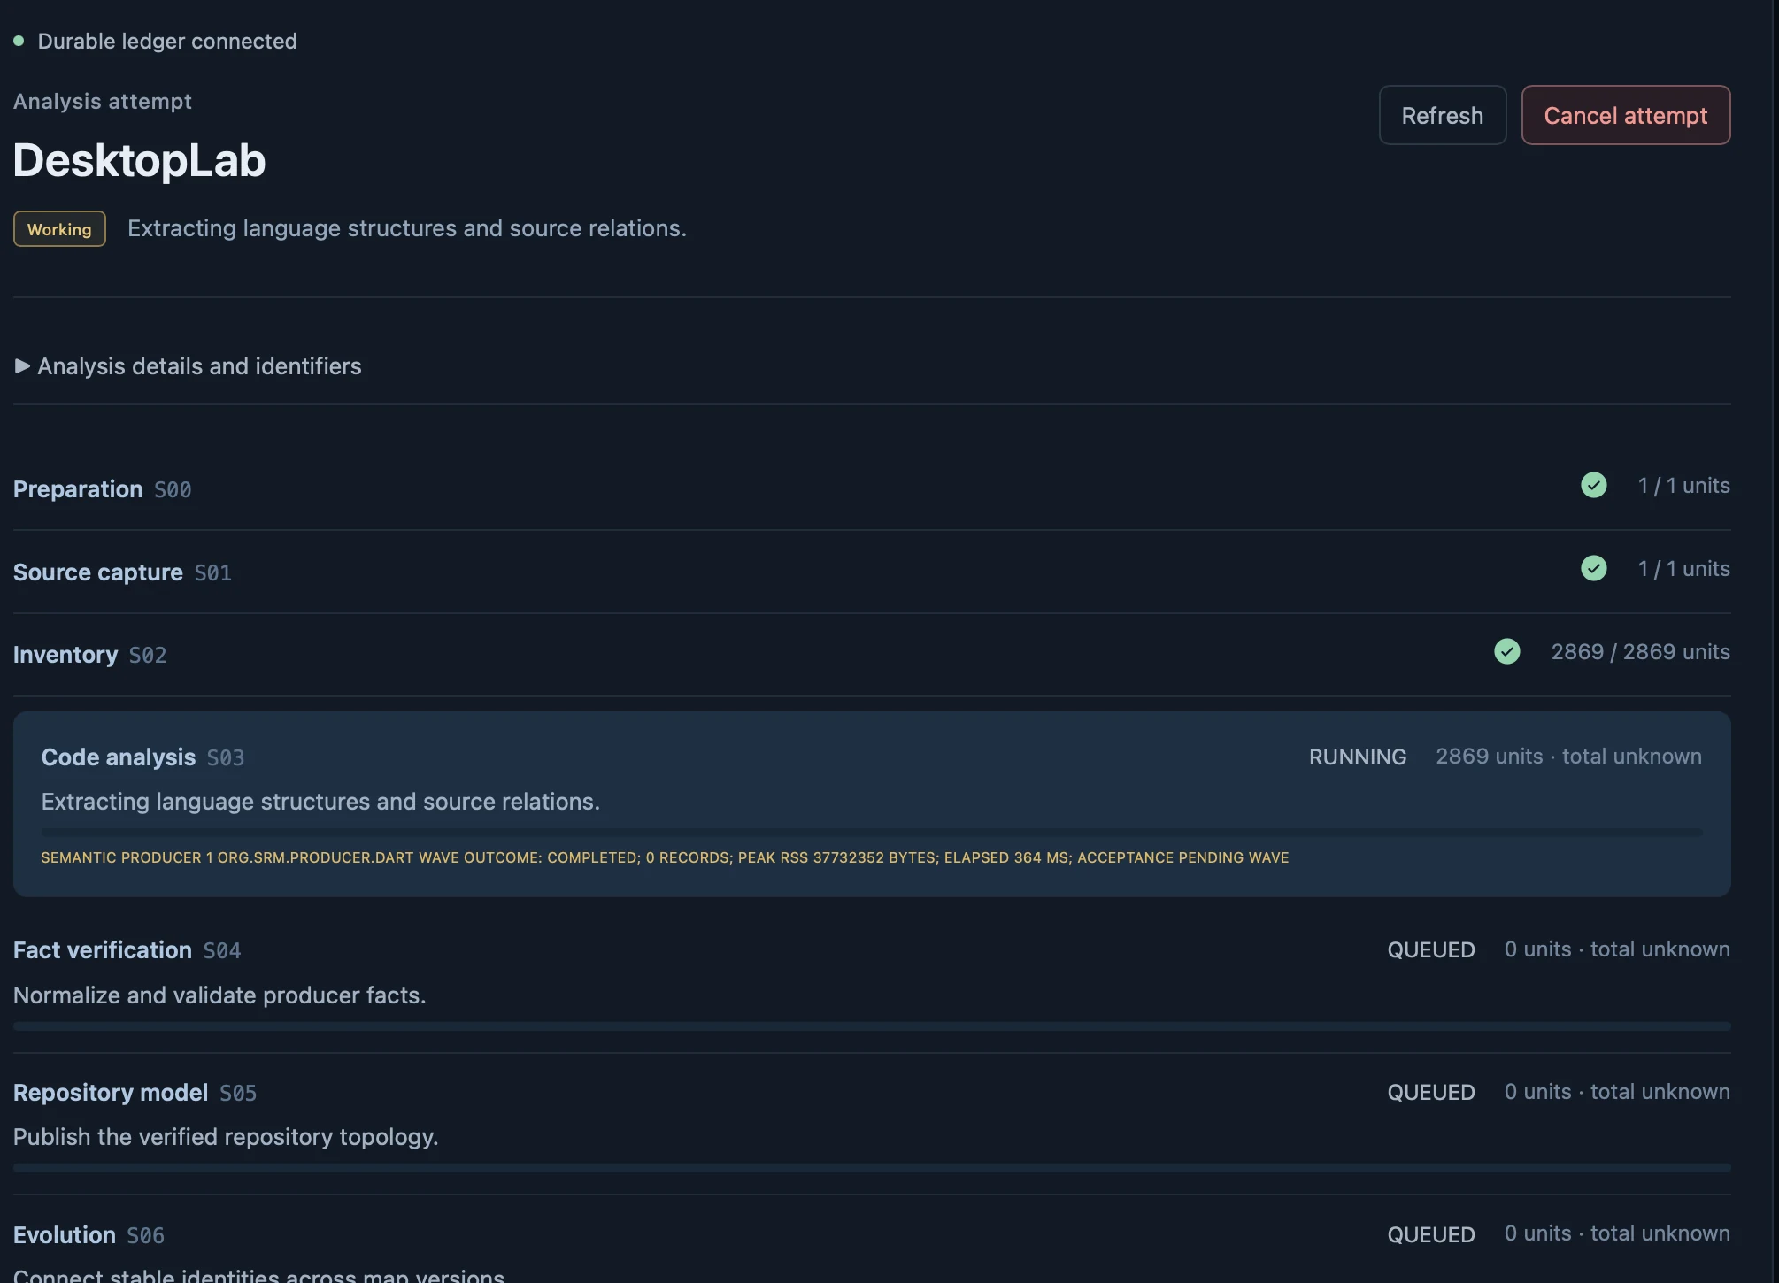Click QUEUED status for Evolution

coord(1430,1235)
